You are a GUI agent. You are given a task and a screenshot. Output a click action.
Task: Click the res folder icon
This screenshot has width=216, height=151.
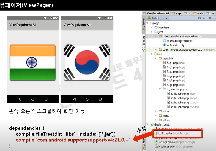(x=156, y=54)
